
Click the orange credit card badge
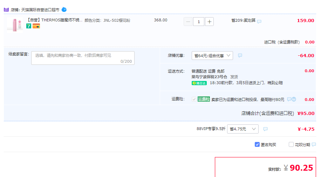point(36,26)
